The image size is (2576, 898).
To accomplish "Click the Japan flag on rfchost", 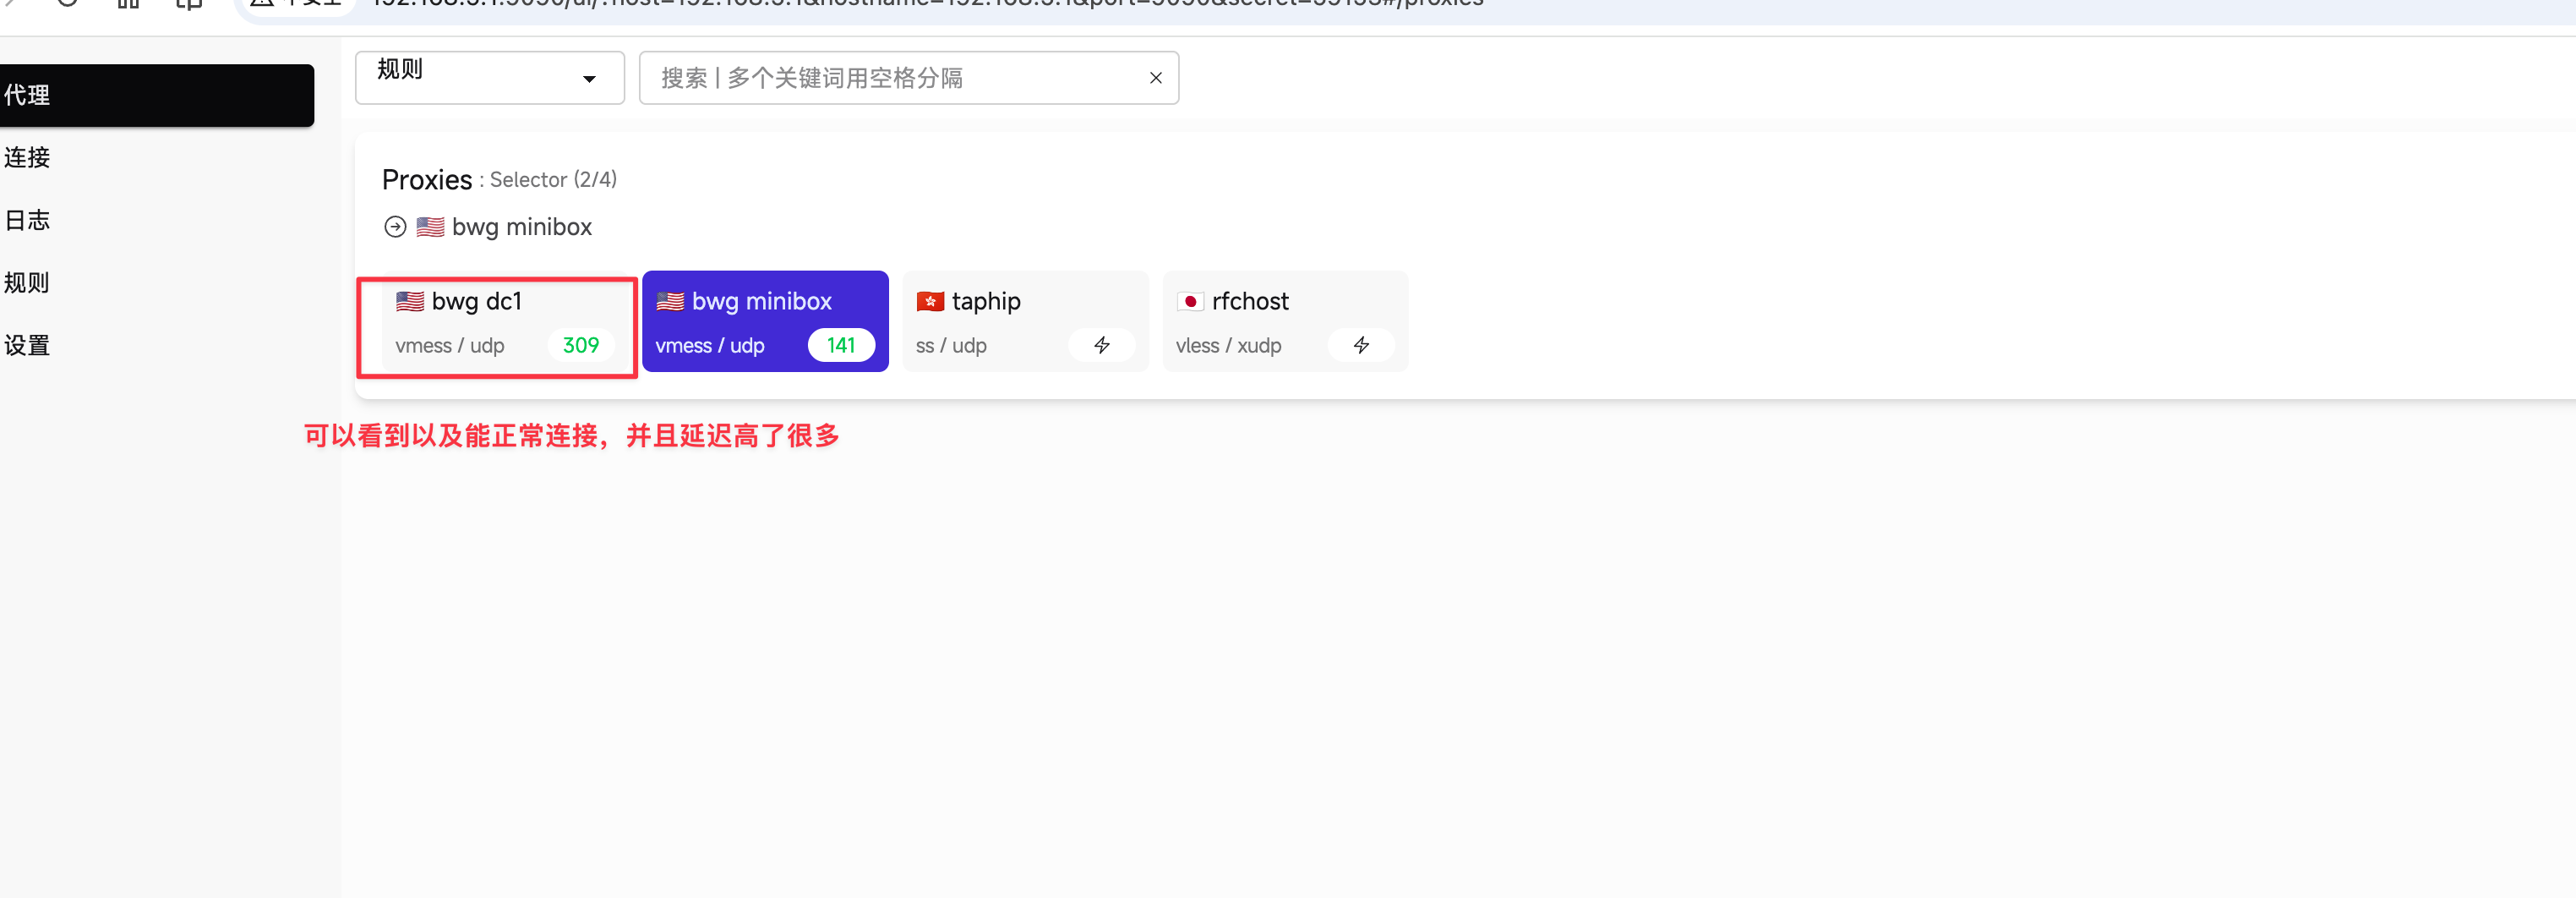I will tap(1190, 302).
